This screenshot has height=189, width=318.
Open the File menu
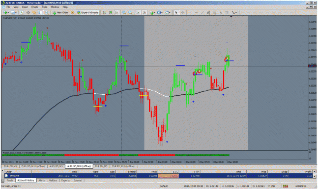point(8,7)
